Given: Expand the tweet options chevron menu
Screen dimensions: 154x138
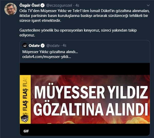Looking at the screenshot, I should click(148, 5).
